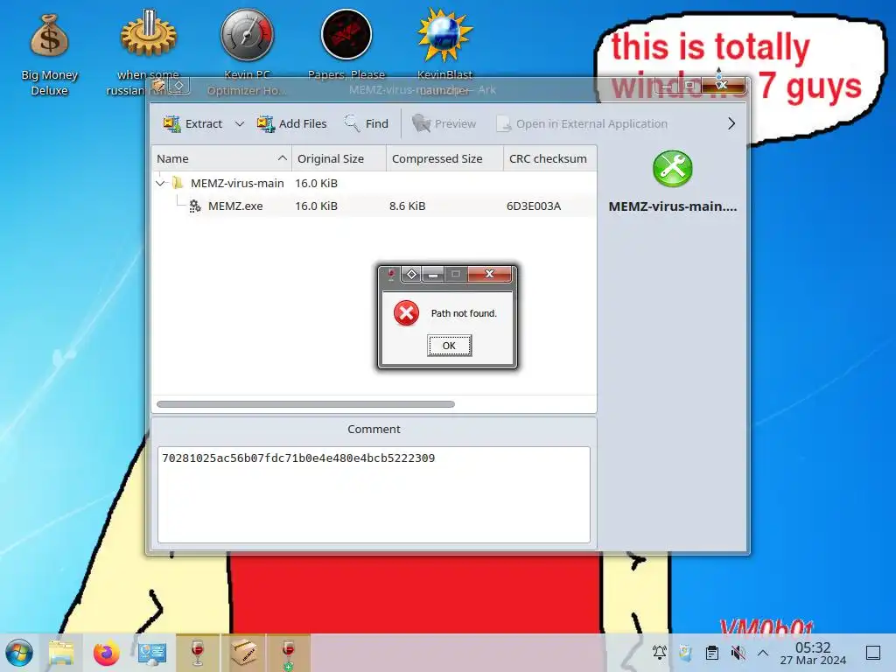Open notifications bell in system tray
This screenshot has height=672, width=896.
click(660, 652)
